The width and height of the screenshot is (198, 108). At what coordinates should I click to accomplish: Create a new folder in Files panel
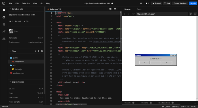coord(42,51)
